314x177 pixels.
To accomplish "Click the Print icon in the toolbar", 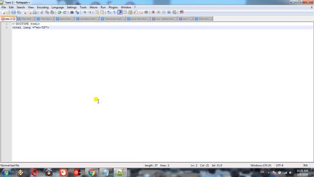I will click(35, 12).
